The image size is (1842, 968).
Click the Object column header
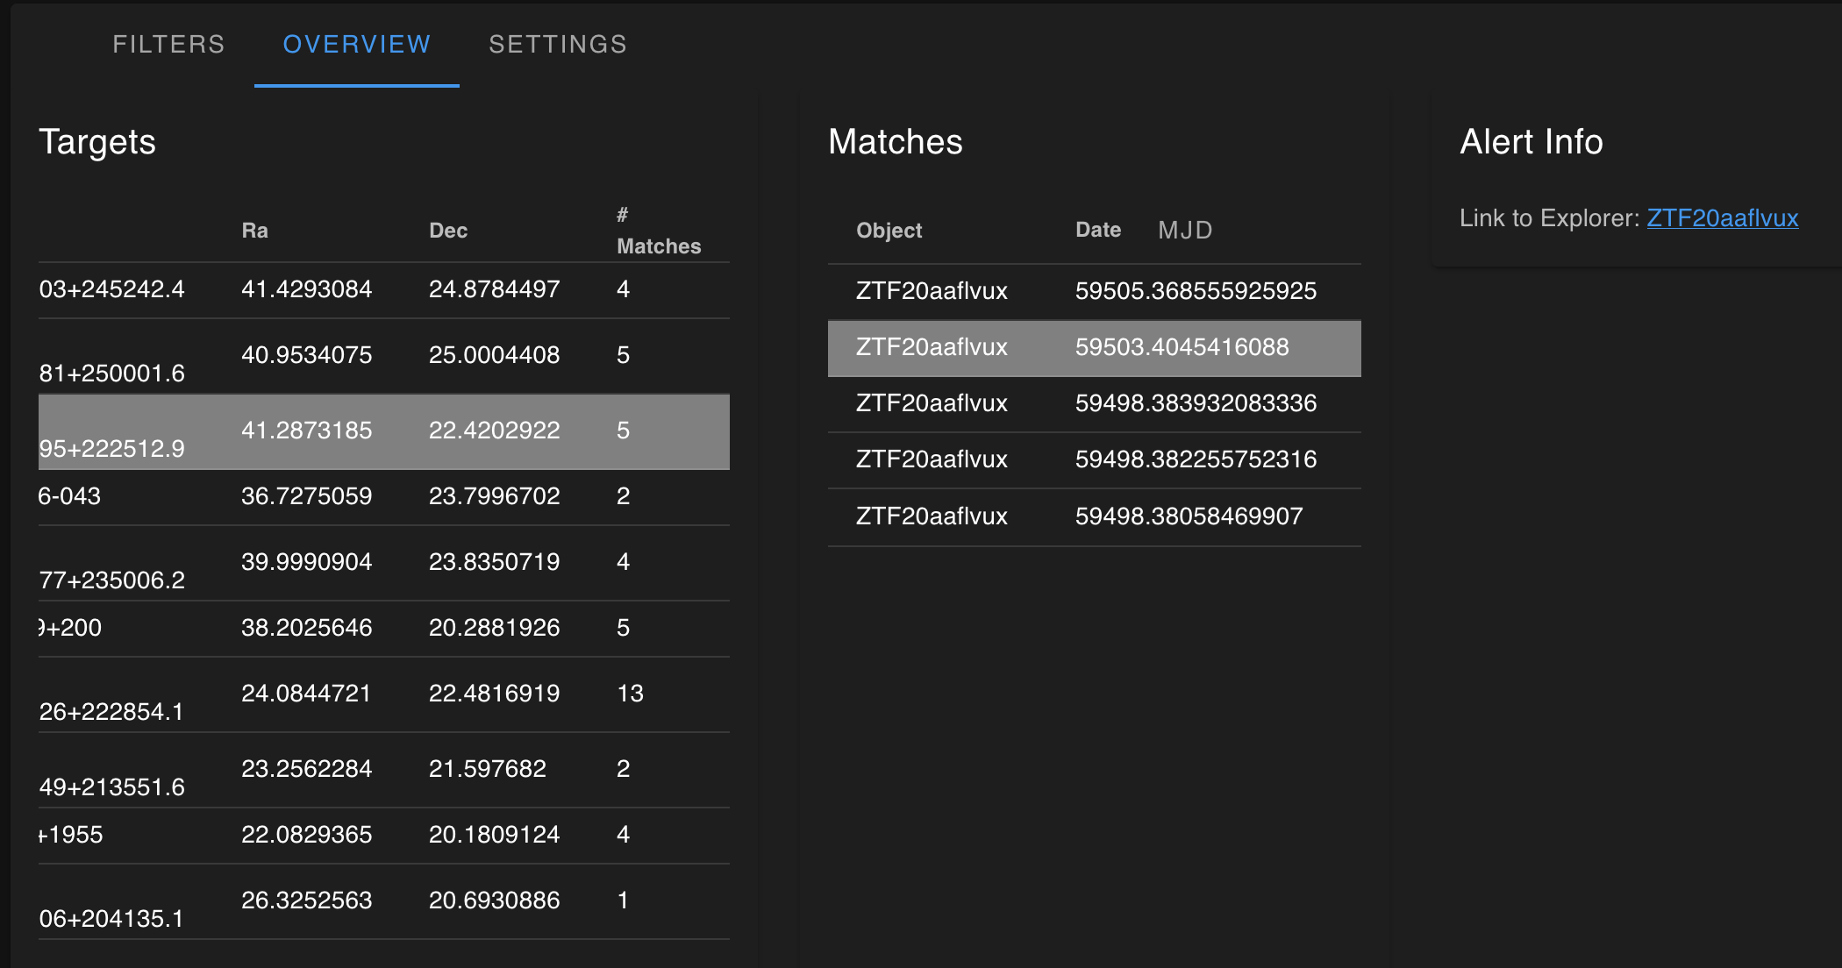click(x=889, y=231)
